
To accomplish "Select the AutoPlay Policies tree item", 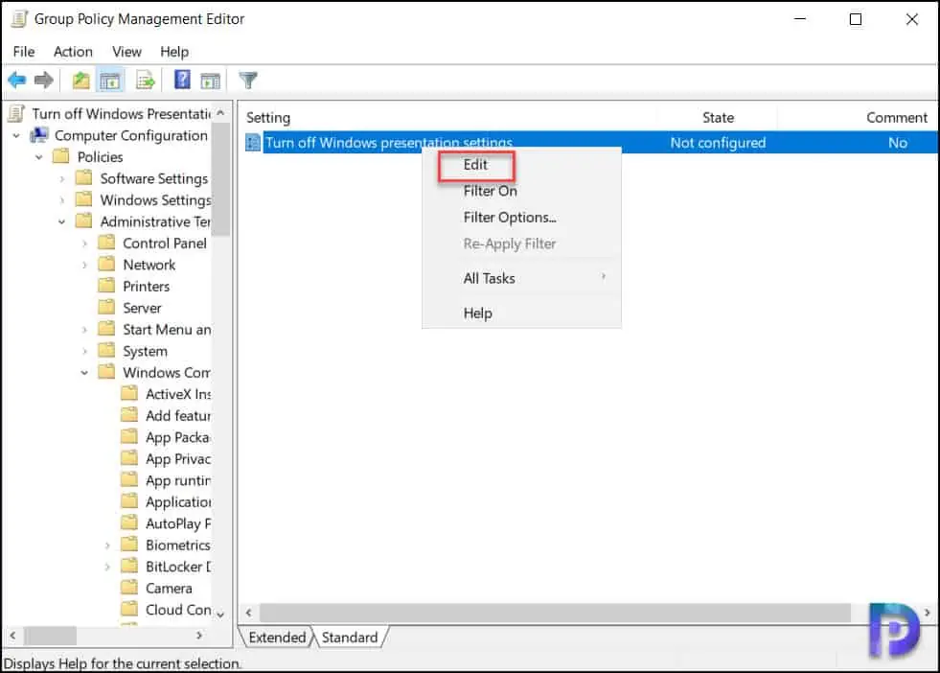I will tap(178, 523).
